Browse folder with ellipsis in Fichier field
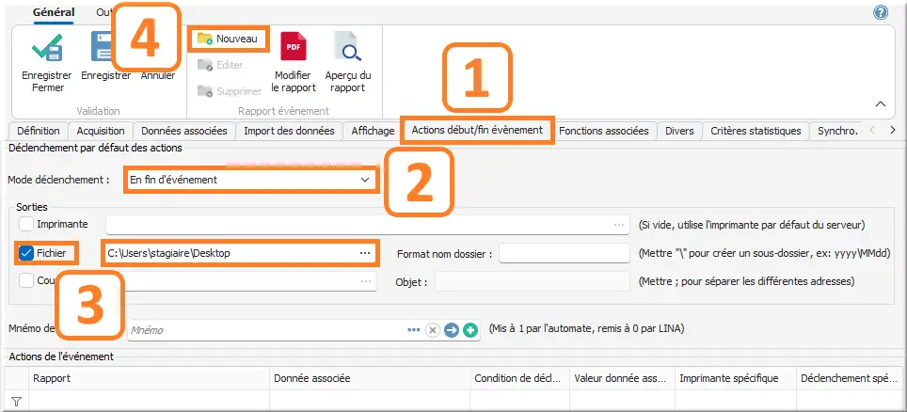907x412 pixels. point(365,253)
